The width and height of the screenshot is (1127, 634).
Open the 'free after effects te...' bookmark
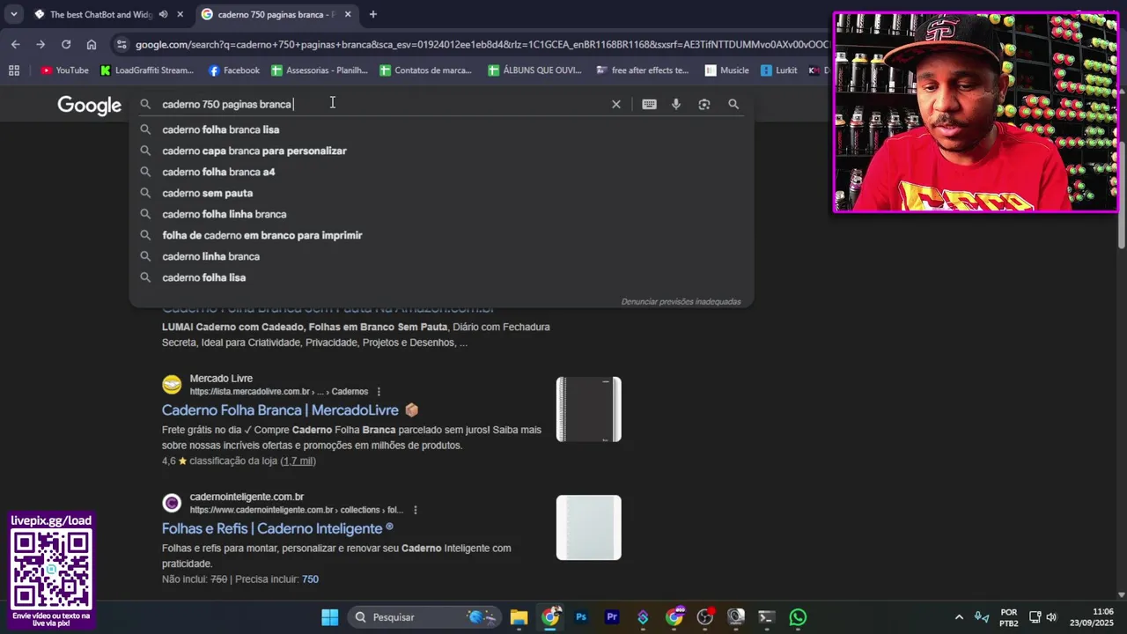click(642, 70)
